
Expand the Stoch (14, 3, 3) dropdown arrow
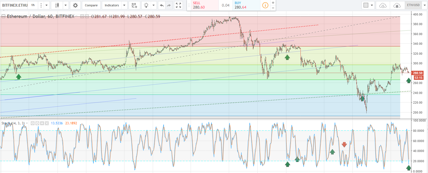pos(27,123)
